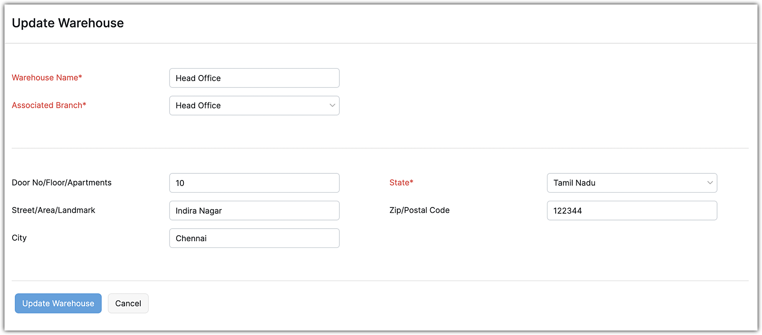Click the red State label

(x=399, y=183)
